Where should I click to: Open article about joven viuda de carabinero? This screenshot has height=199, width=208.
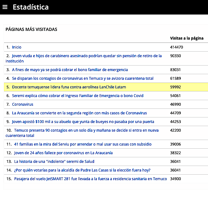click(87, 56)
